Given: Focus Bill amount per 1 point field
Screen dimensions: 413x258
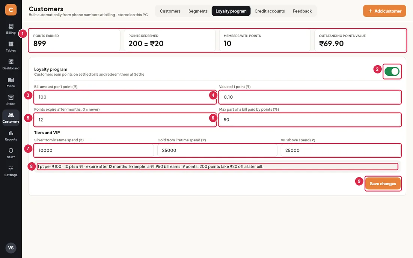Looking at the screenshot, I should 125,97.
